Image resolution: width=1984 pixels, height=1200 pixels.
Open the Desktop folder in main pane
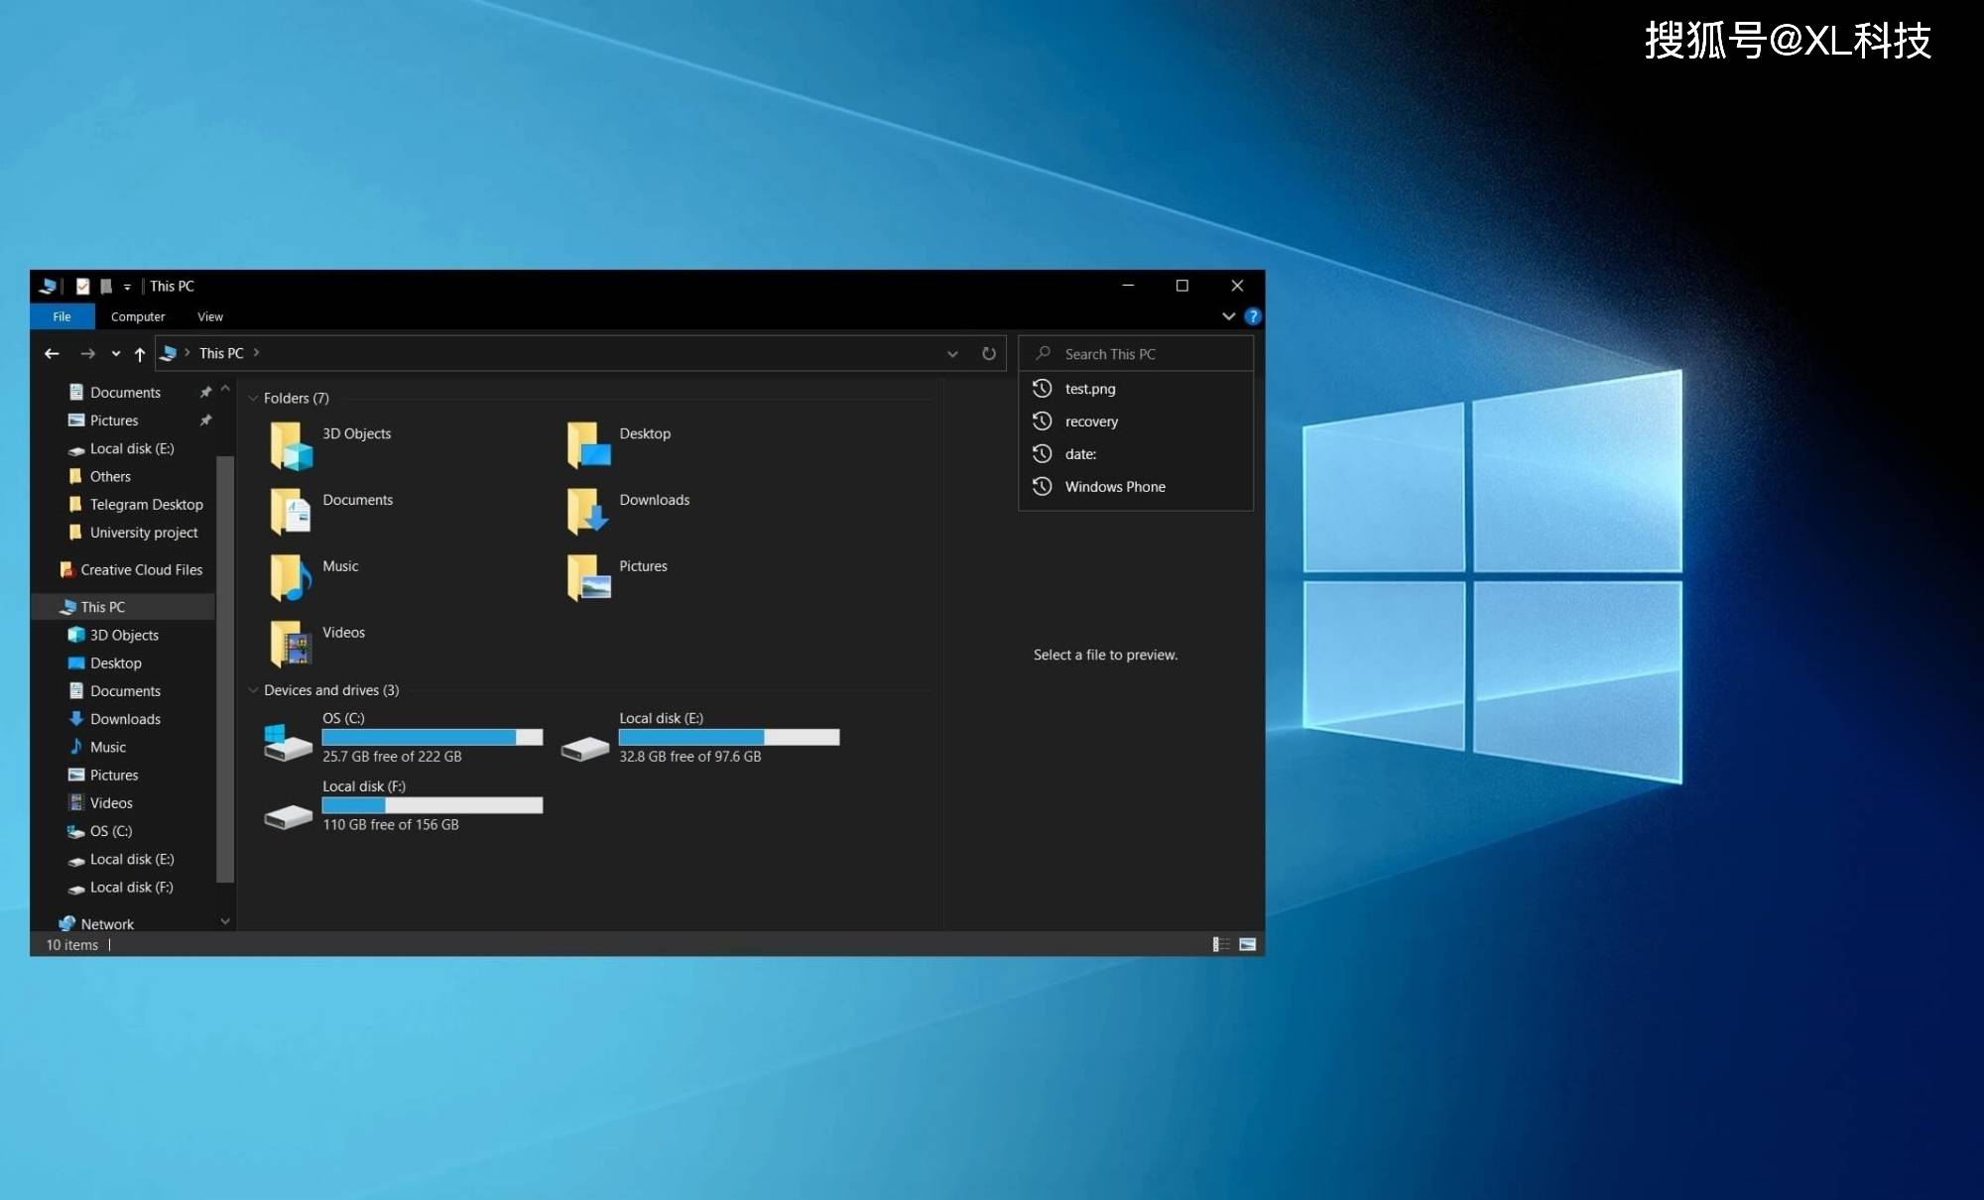click(x=588, y=445)
